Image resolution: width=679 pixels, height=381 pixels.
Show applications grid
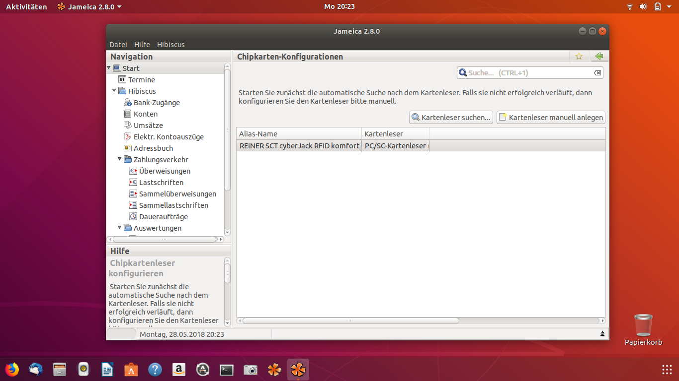[x=667, y=370]
